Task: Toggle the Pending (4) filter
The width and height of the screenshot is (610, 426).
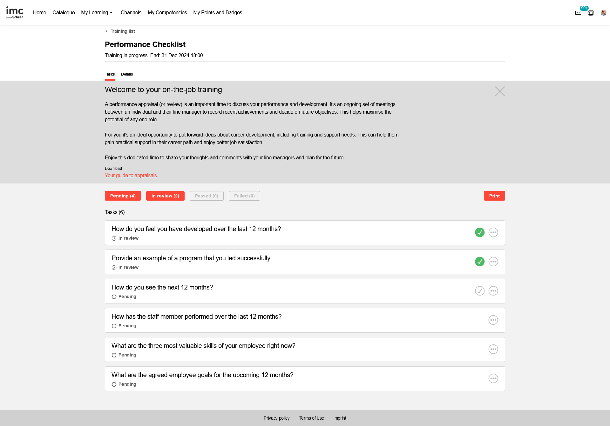Action: pos(123,196)
